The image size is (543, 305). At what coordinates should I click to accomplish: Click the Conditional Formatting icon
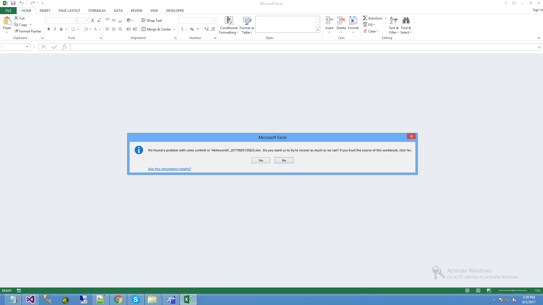tap(229, 21)
